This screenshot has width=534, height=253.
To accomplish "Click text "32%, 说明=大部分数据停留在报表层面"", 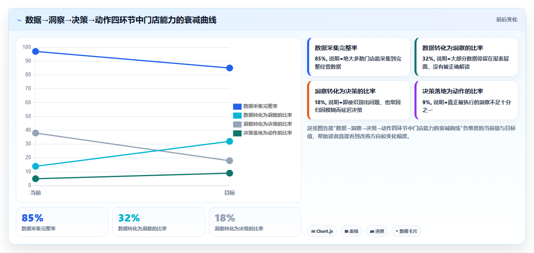I will pos(466,63).
